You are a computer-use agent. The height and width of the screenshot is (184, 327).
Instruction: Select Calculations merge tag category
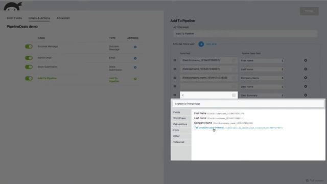(181, 124)
